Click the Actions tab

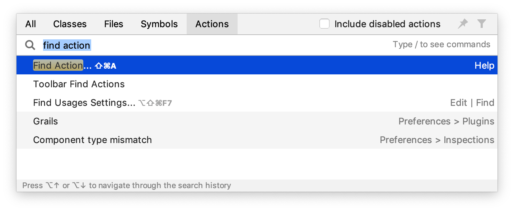tap(212, 24)
